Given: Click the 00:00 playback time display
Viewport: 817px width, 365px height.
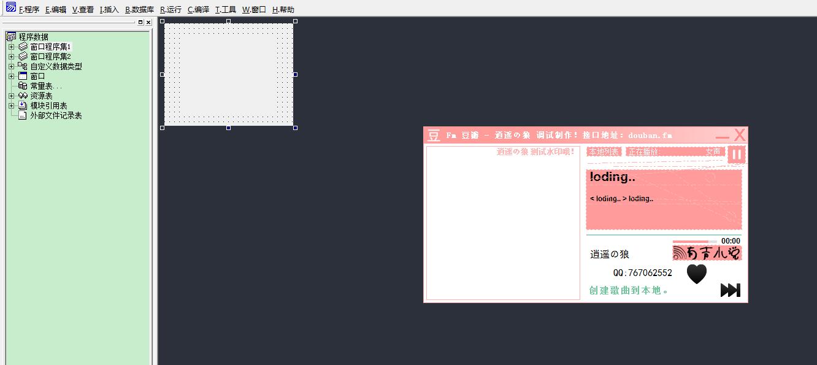Looking at the screenshot, I should coord(731,241).
